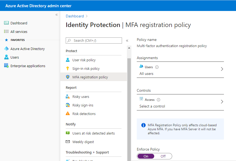The image size is (236, 161).
Task: Click the info icon next to Access
Action: 158,100
